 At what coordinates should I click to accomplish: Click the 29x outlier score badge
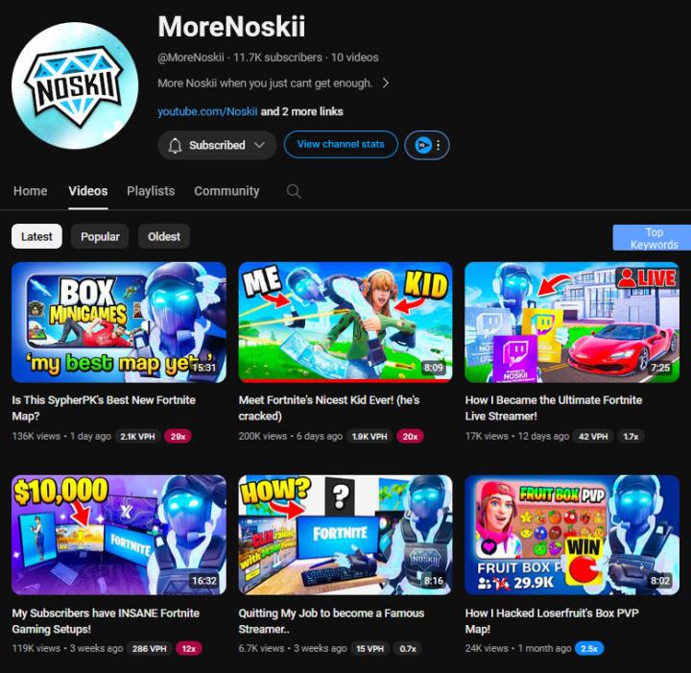coord(178,436)
